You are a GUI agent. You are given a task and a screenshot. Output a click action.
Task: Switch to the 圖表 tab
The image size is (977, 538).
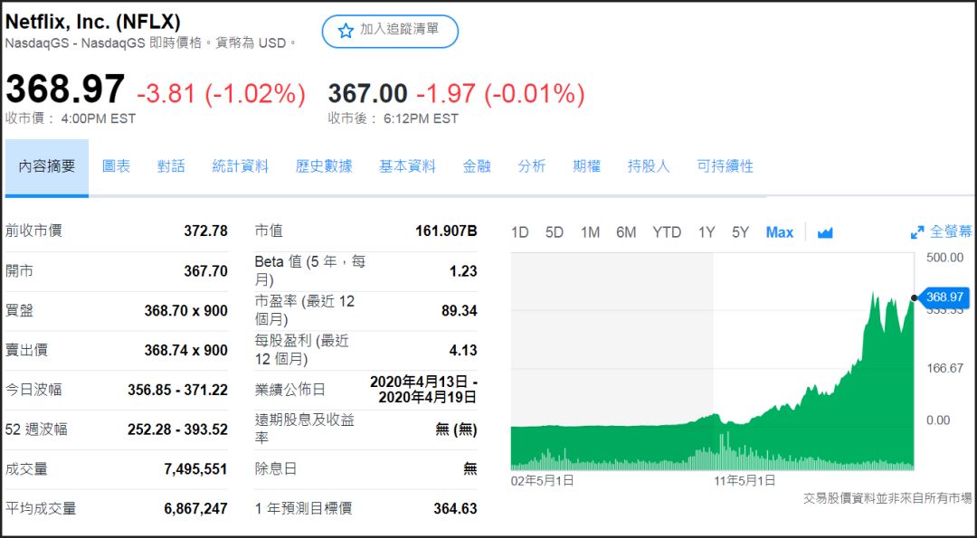116,166
